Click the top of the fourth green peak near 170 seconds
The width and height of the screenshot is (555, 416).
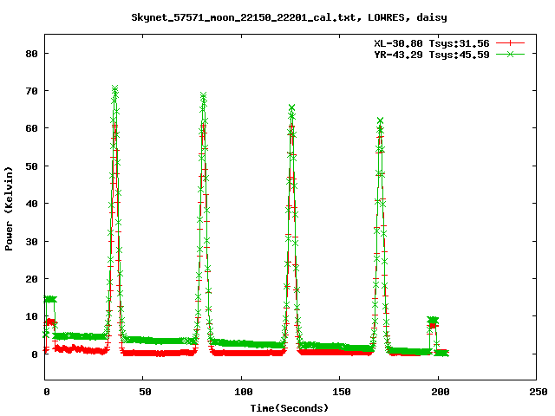click(380, 121)
